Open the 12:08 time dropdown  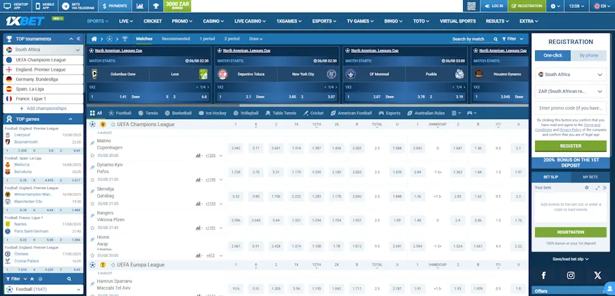[576, 6]
